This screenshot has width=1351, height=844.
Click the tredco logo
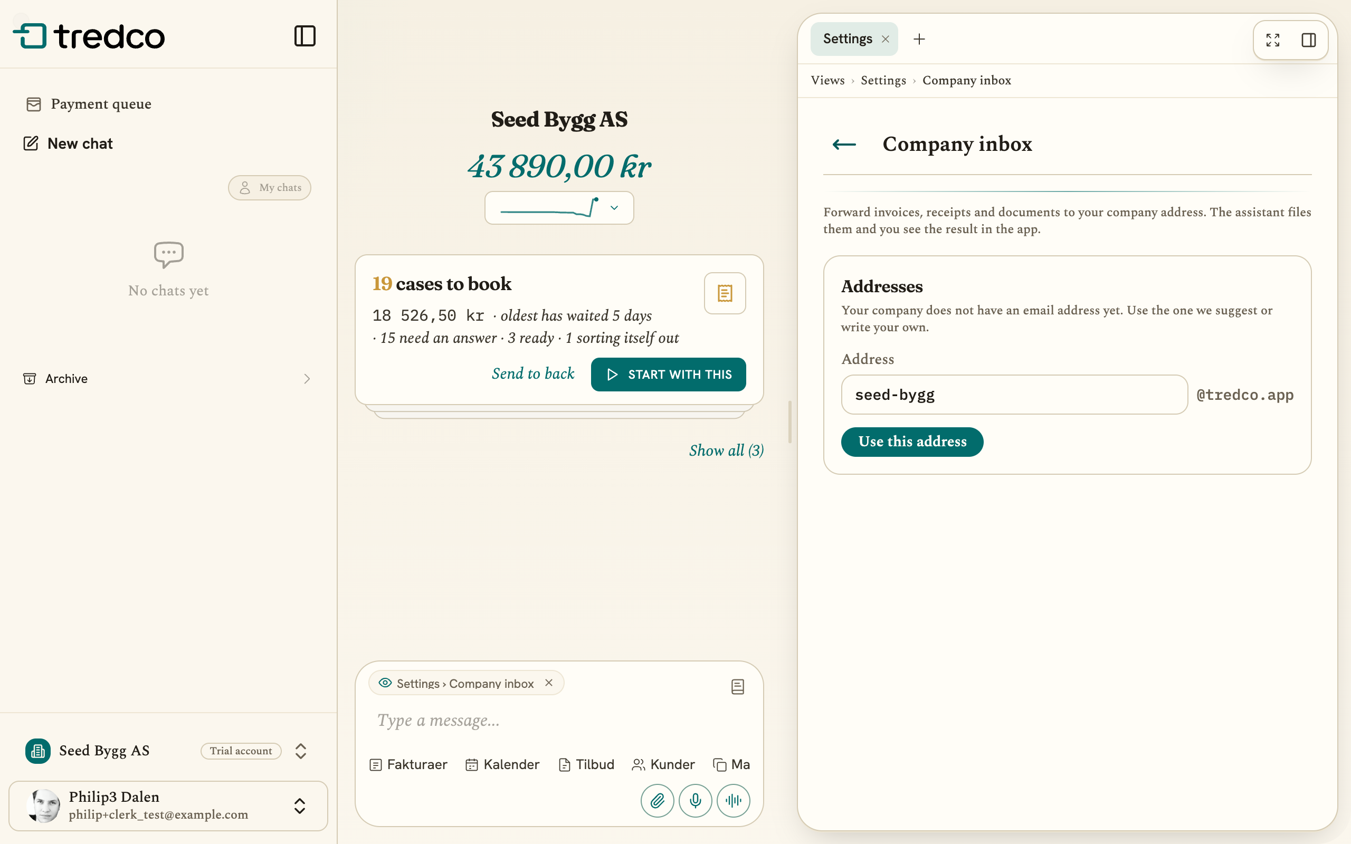click(89, 36)
